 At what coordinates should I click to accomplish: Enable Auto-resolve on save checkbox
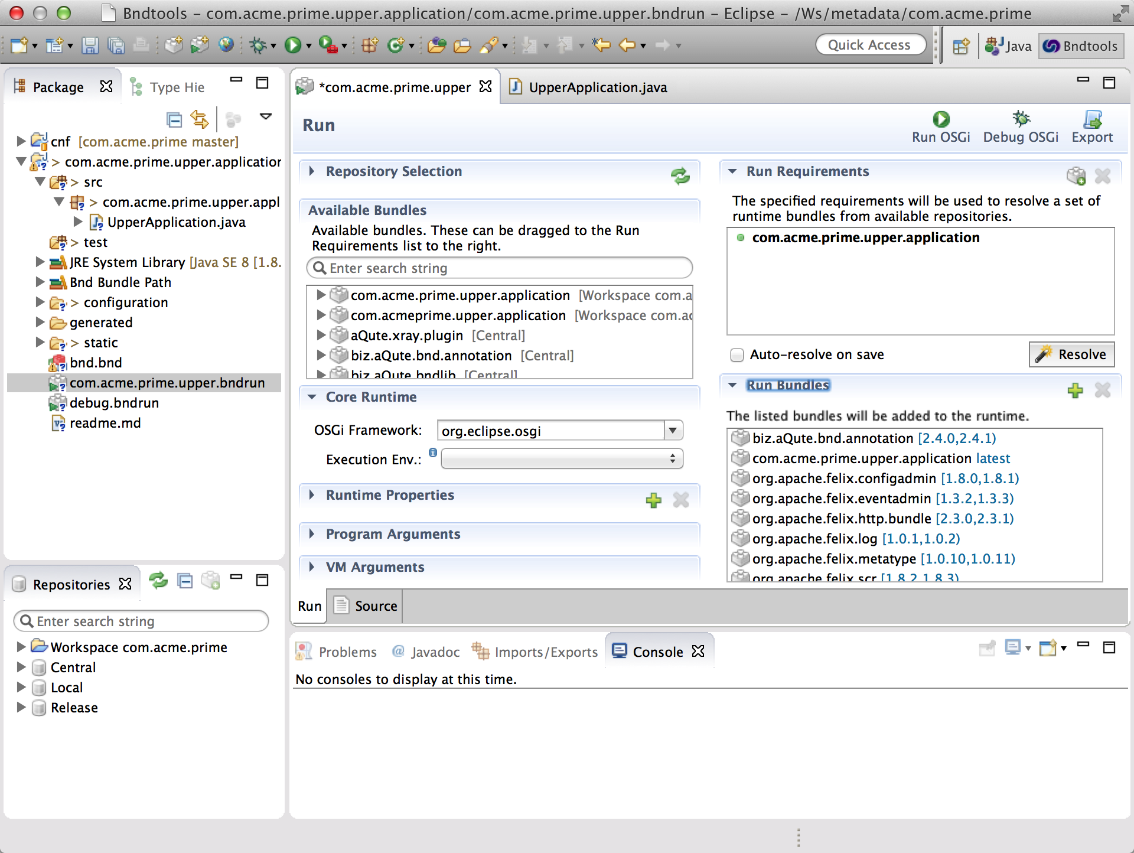[x=737, y=354]
